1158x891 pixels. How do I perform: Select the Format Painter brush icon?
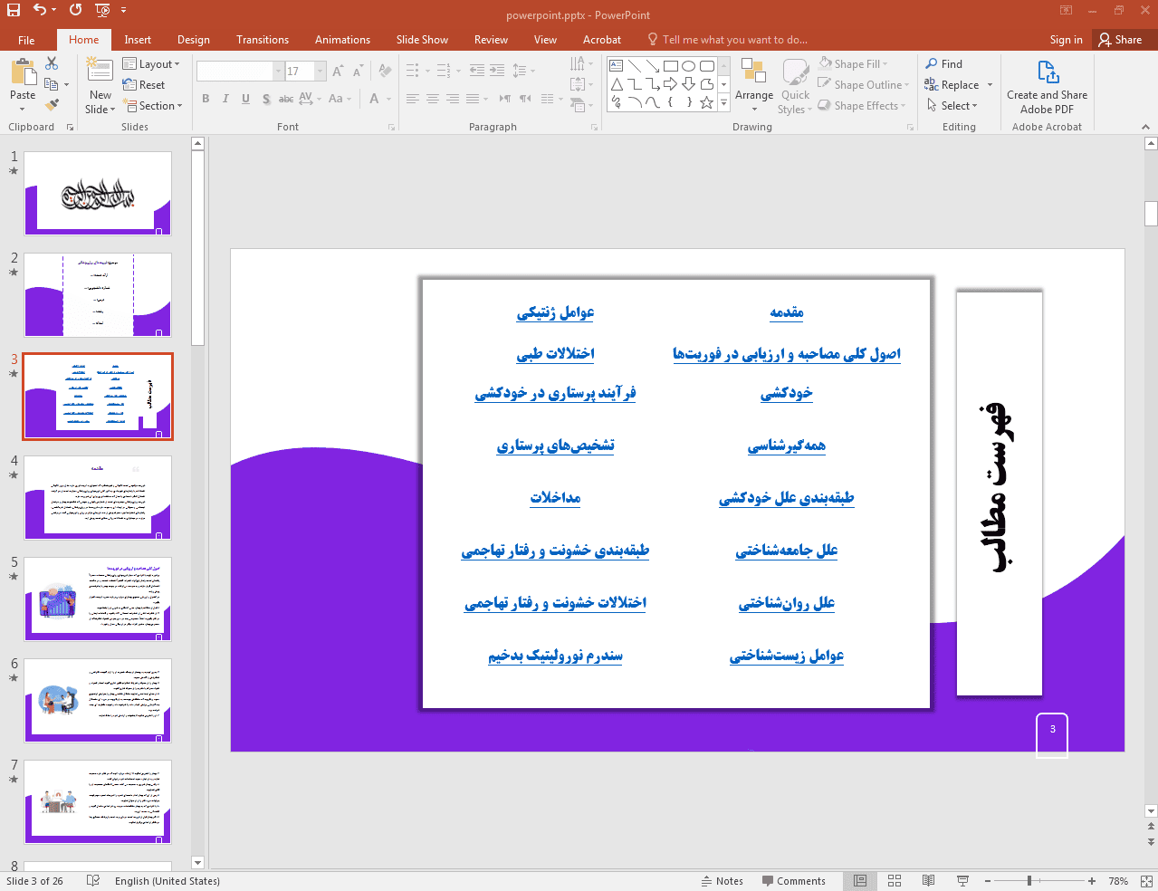(x=52, y=105)
